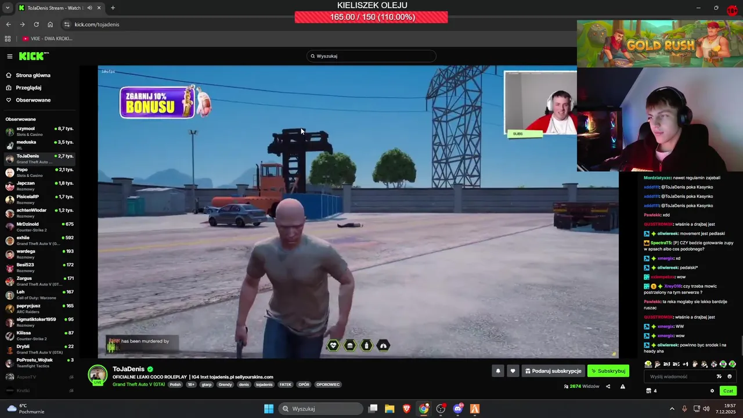Click the Grendy tag
743x418 pixels.
click(x=225, y=384)
